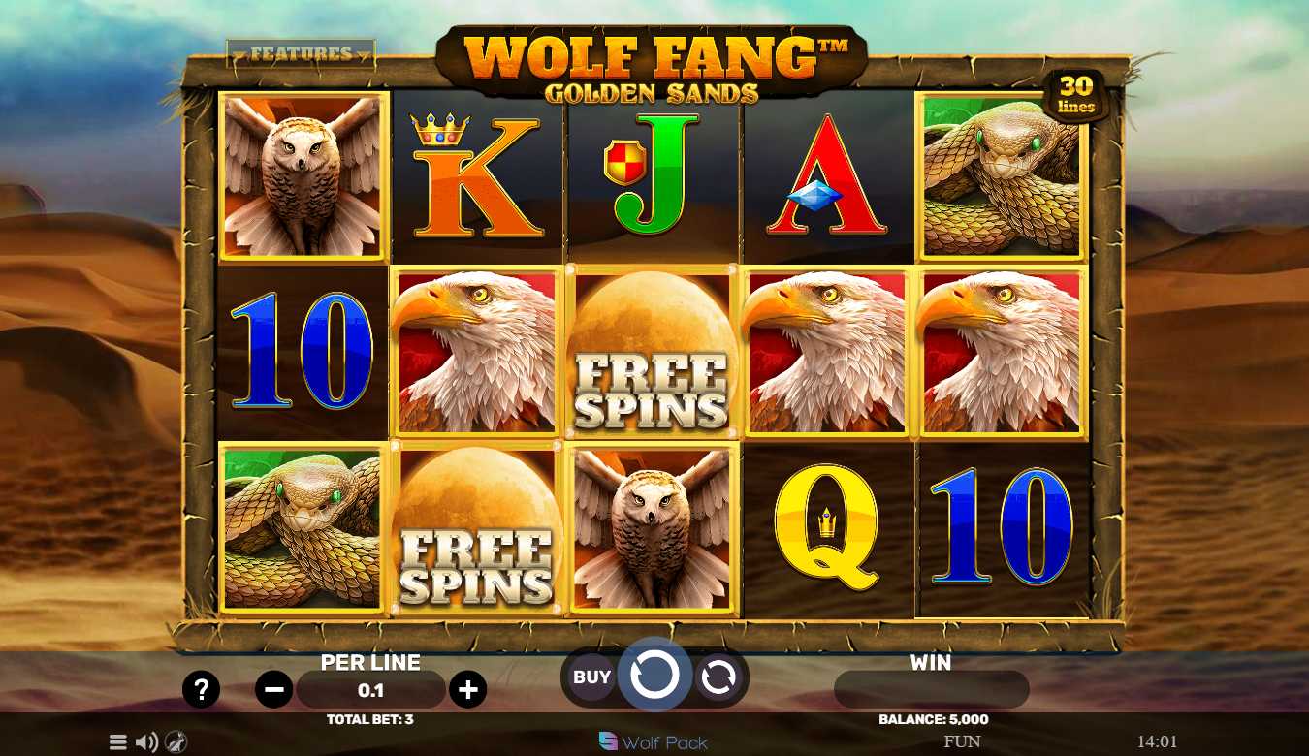Viewport: 1309px width, 756px height.
Task: Select the center Free Spins moon symbol
Action: [652, 353]
